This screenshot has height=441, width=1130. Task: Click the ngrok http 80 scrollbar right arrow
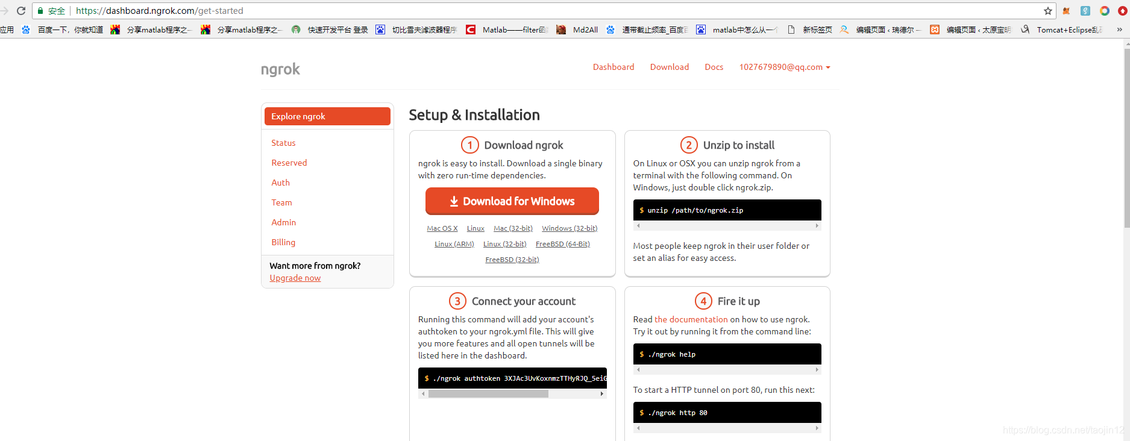click(x=817, y=428)
